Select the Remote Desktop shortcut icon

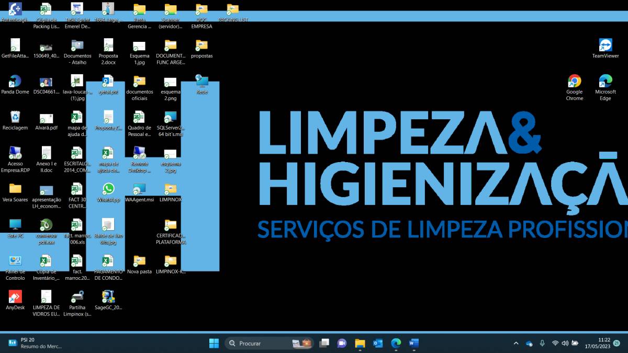(139, 160)
